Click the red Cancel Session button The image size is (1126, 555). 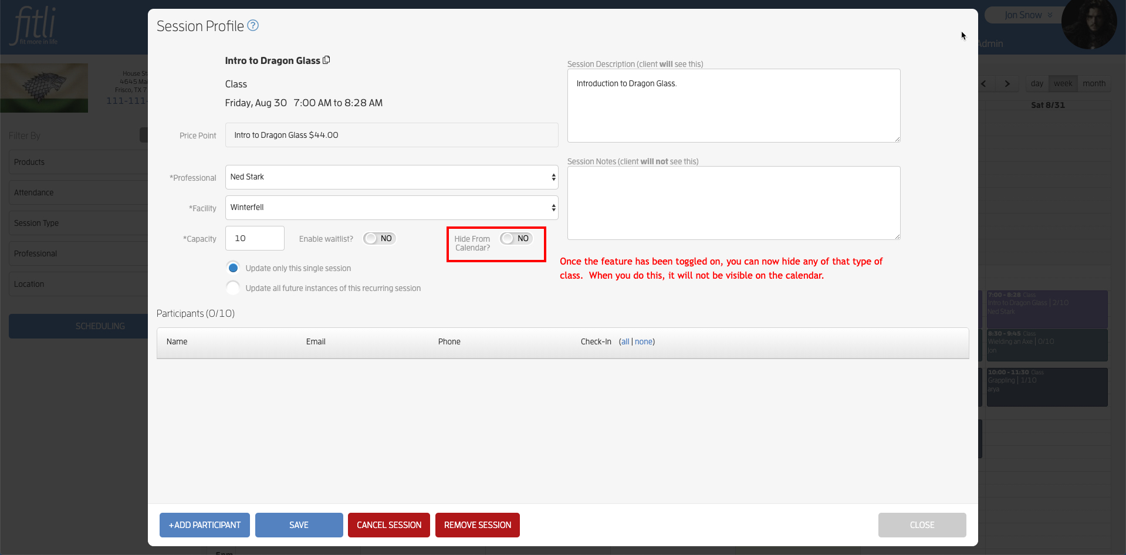(389, 525)
